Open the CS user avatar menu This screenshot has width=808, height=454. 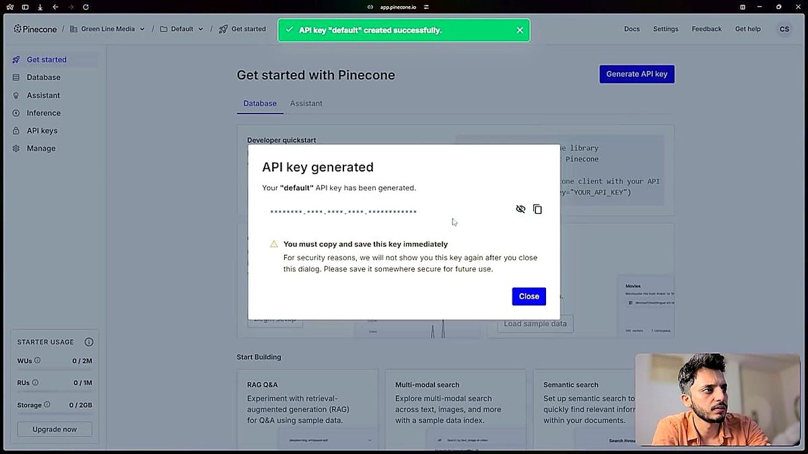(784, 29)
